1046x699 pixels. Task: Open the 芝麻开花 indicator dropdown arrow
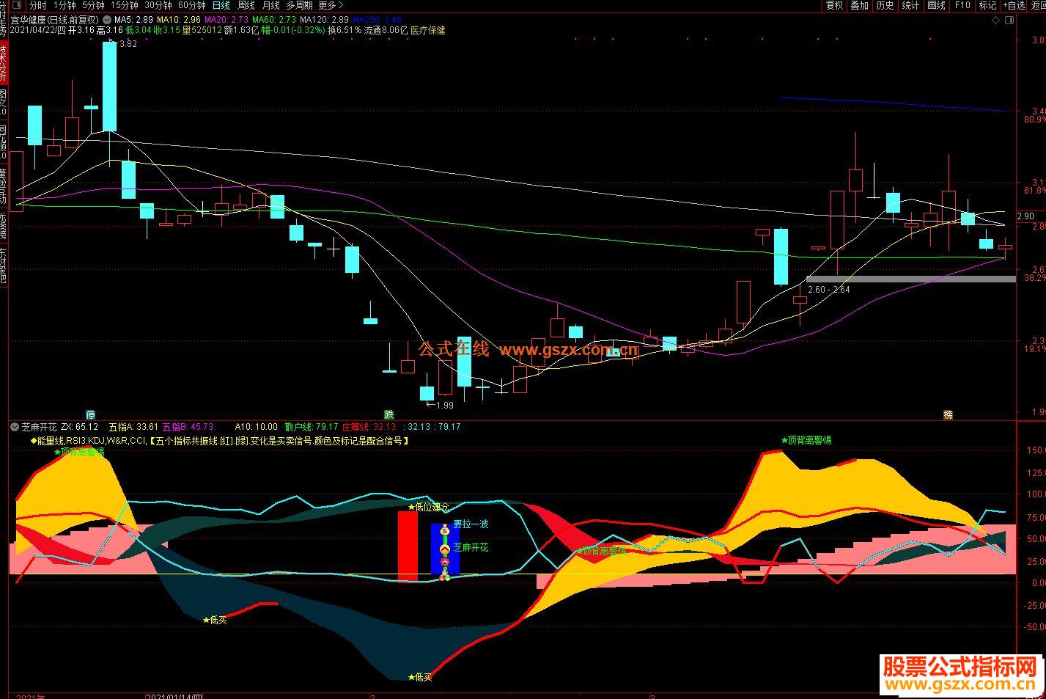[14, 426]
